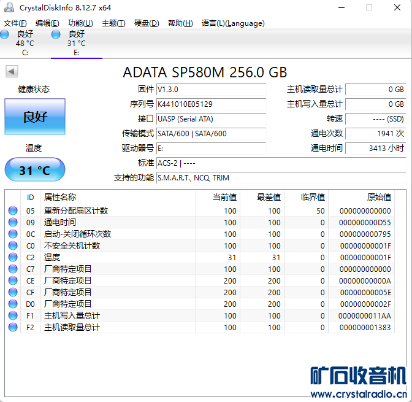Open the 编辑(E) menu
The height and width of the screenshot is (402, 412).
tap(47, 23)
